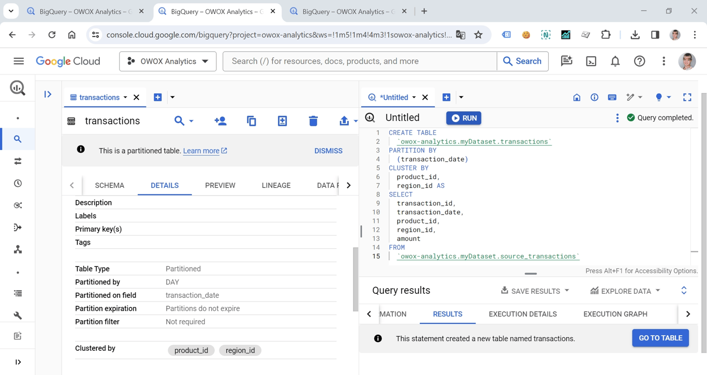Expand the Explorer panel toggle
Image resolution: width=707 pixels, height=375 pixels.
point(48,94)
